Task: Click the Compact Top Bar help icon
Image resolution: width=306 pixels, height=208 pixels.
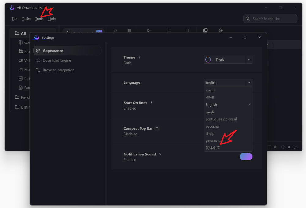Action: (157, 129)
